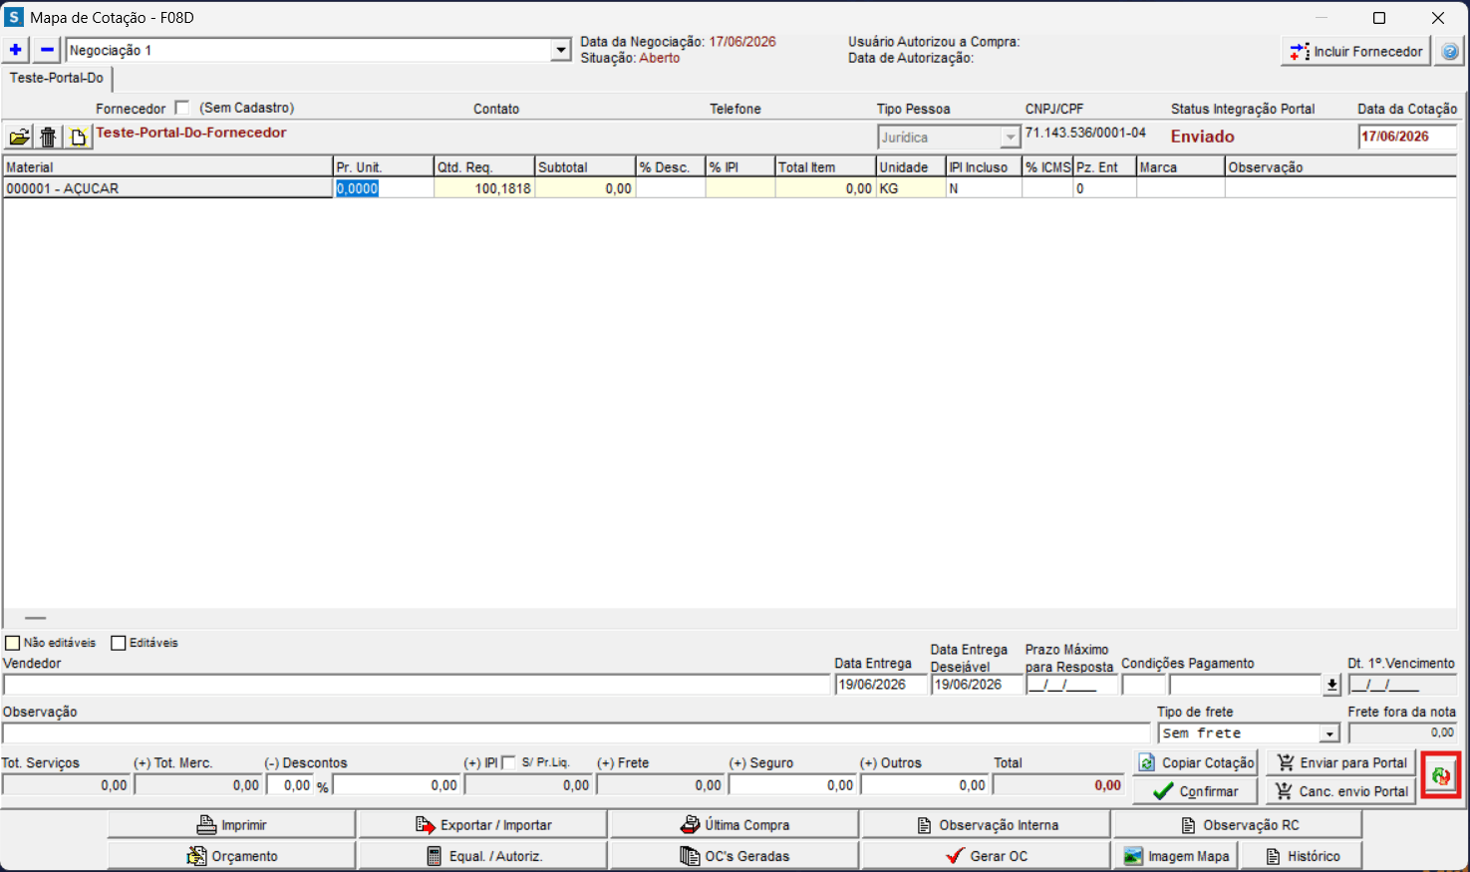
Task: Check the S/ Pr.Liq. IPI checkbox
Action: tap(509, 762)
